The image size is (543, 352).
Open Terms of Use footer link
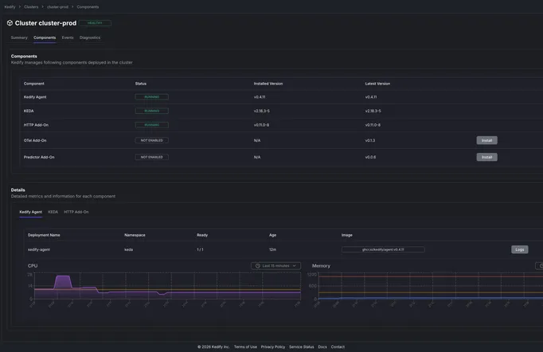click(245, 346)
